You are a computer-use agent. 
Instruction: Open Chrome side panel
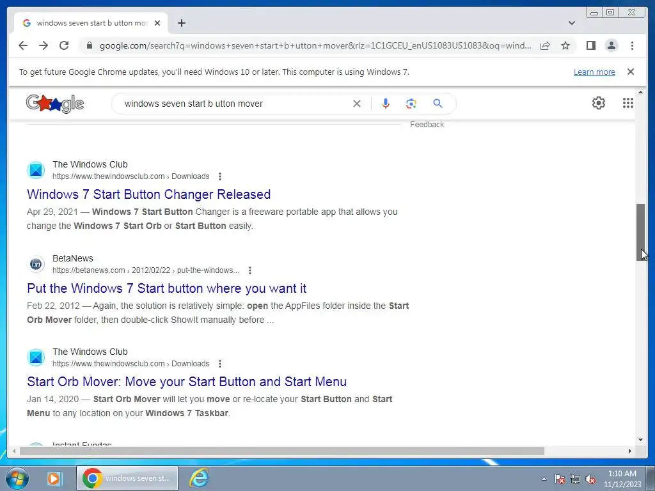click(590, 45)
